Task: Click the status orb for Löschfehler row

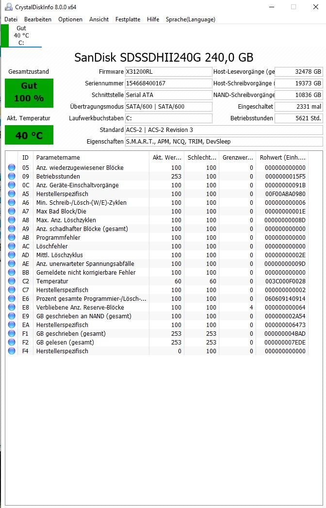Action: [12, 246]
